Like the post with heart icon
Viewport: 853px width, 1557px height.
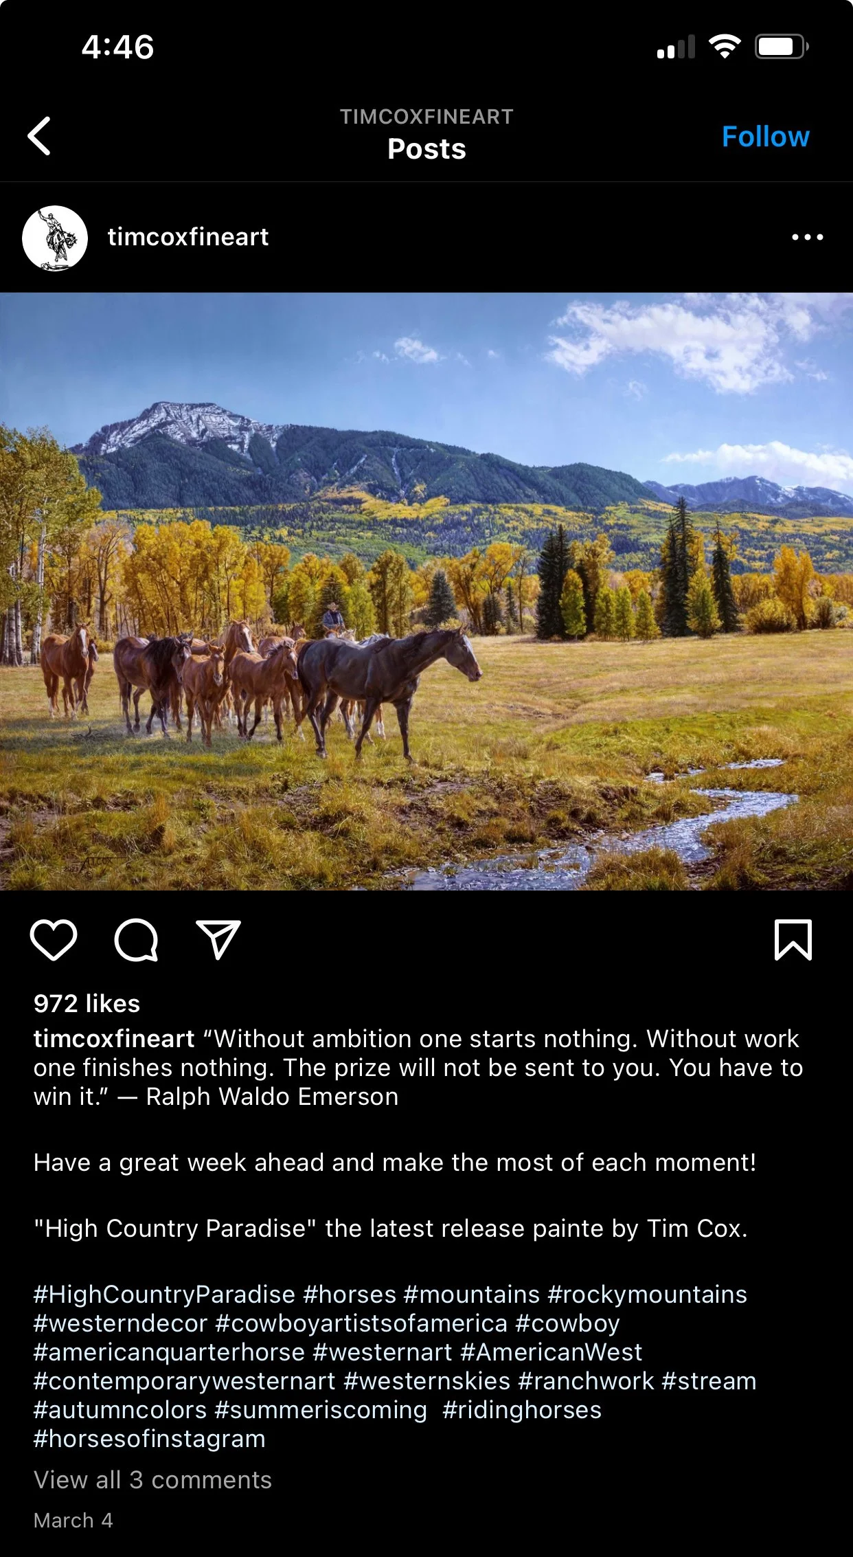tap(54, 939)
